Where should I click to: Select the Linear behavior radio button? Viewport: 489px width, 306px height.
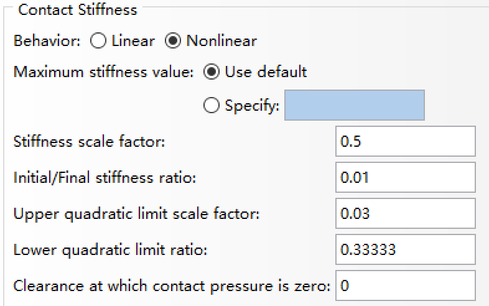98,42
